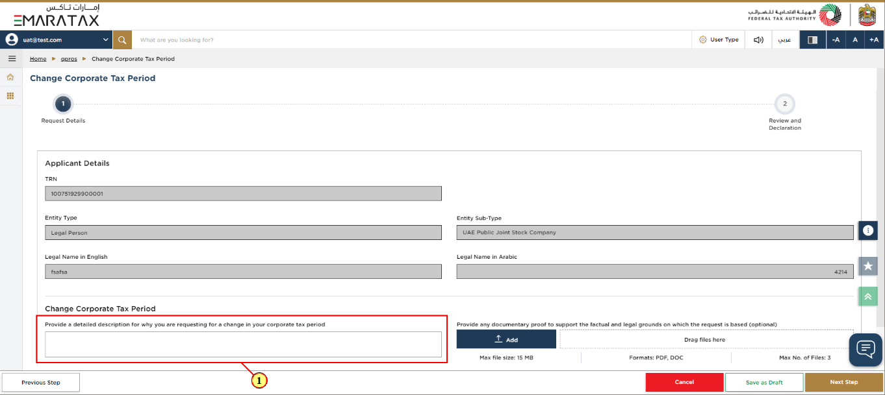Open the user account avatar icon
The image size is (885, 395).
pos(12,40)
